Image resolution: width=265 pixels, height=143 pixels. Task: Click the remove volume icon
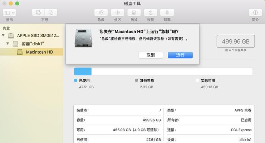(x=51, y=13)
